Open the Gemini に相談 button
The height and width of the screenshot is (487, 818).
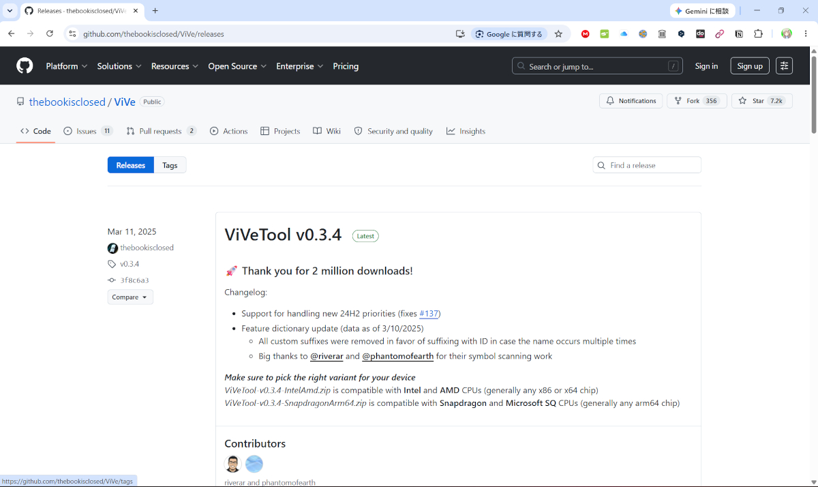[703, 11]
